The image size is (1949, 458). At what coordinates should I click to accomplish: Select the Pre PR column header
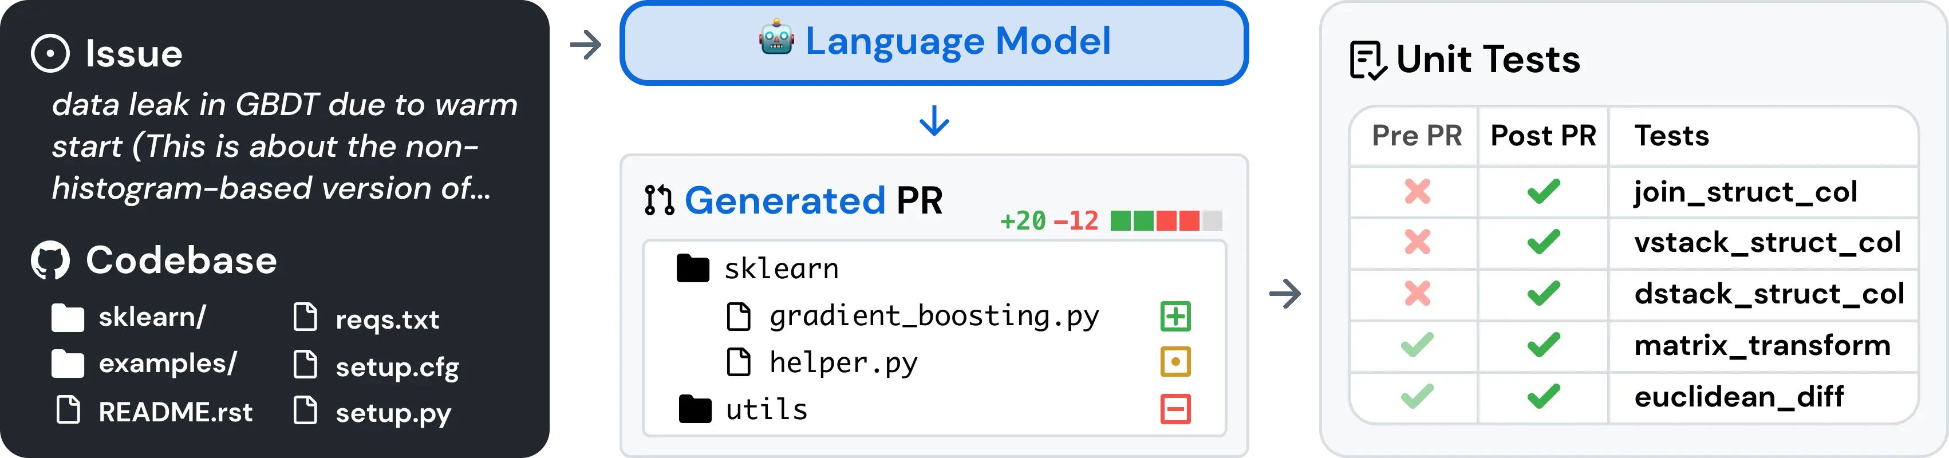coord(1417,136)
